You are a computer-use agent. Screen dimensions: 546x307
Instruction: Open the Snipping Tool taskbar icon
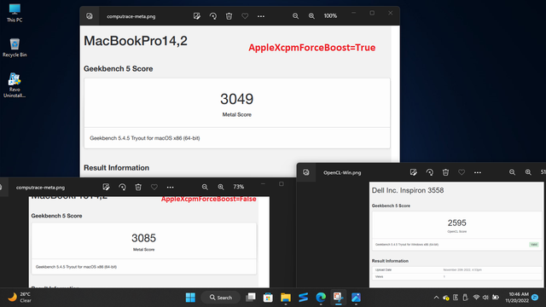pyautogui.click(x=338, y=298)
